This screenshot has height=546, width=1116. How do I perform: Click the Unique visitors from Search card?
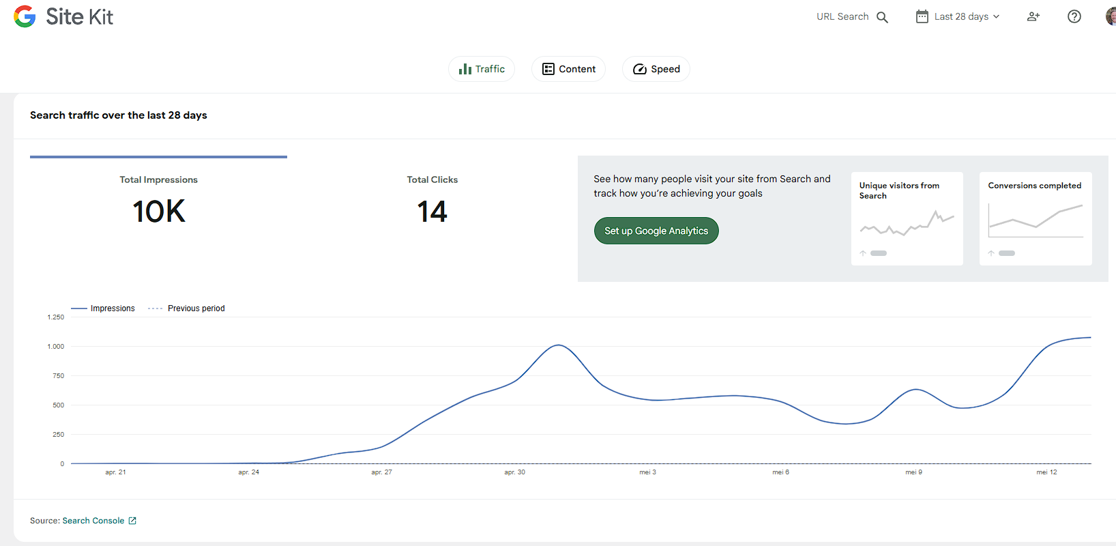[907, 218]
